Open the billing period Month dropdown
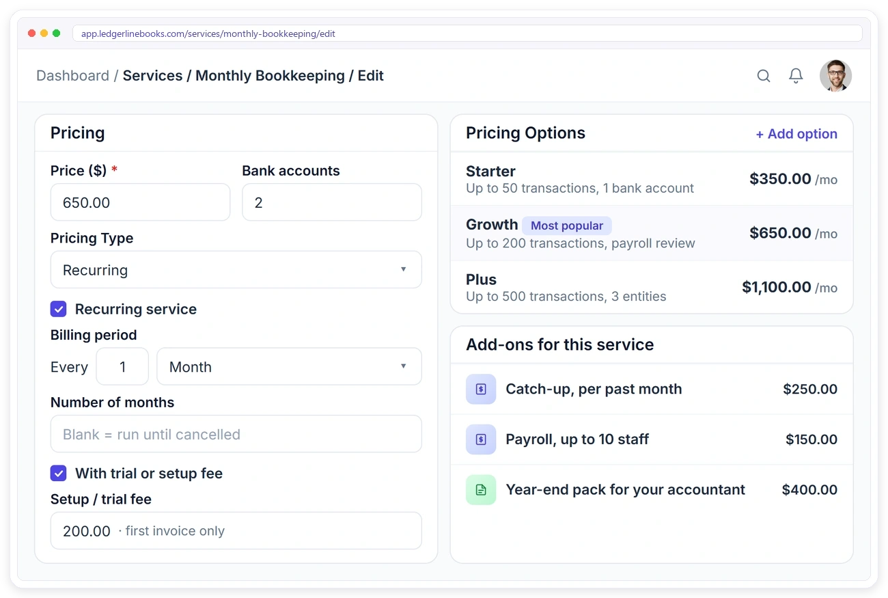Image resolution: width=888 pixels, height=598 pixels. (290, 367)
